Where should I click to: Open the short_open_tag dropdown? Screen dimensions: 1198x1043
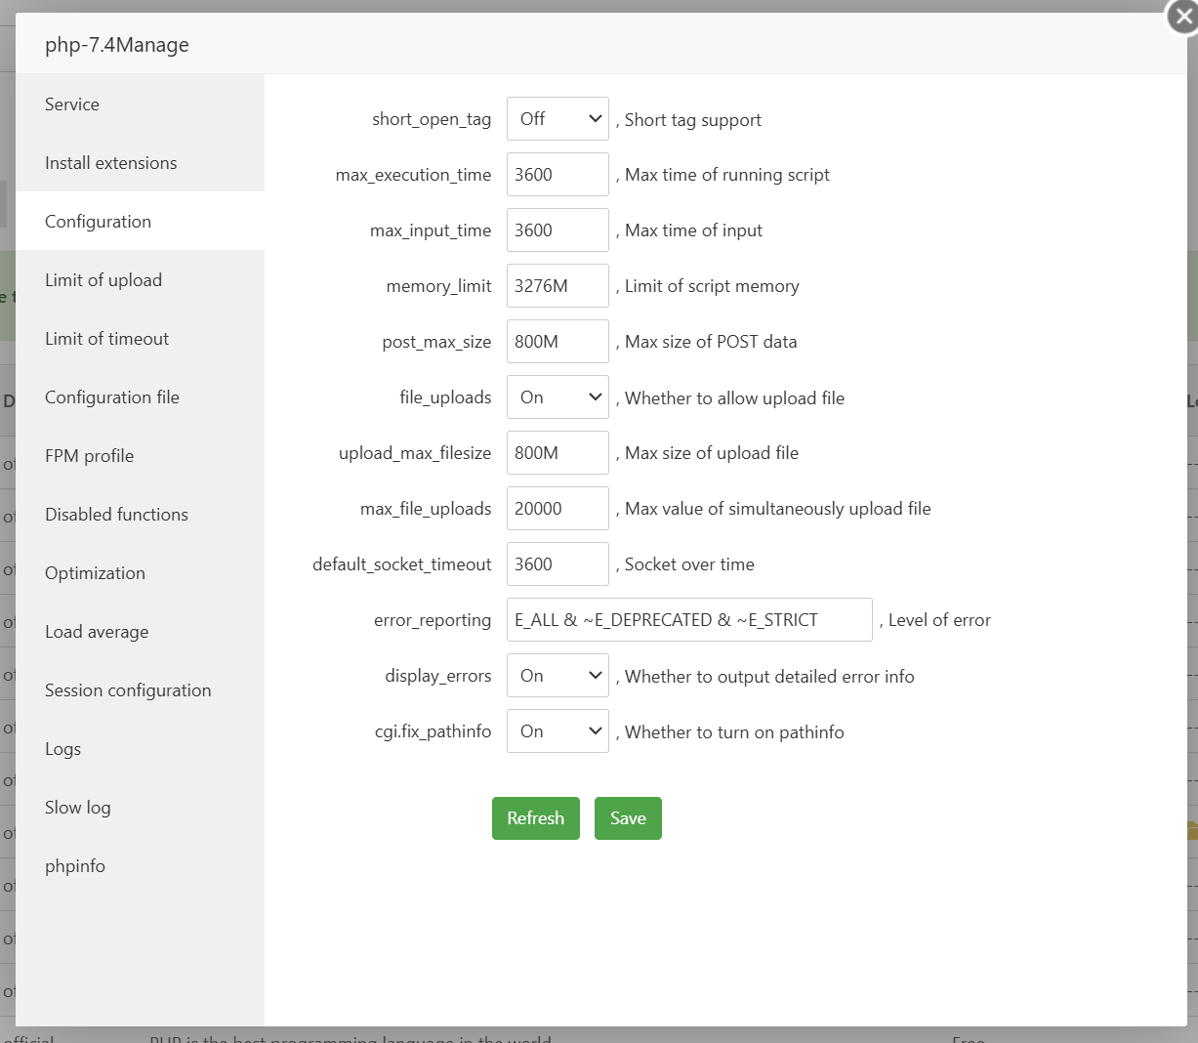(x=558, y=119)
